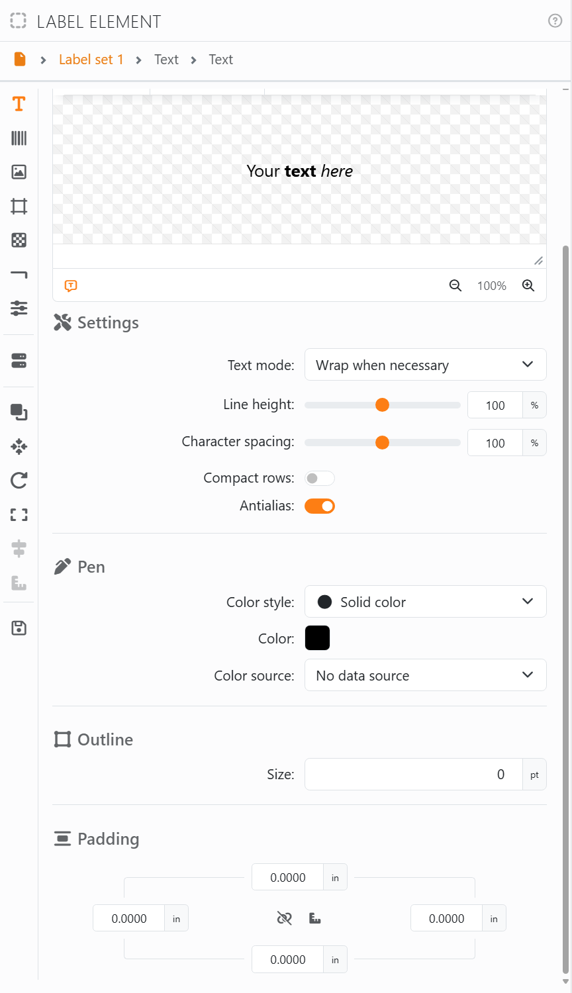Viewport: 572px width, 993px height.
Task: Open the data source server icon
Action: (x=19, y=361)
